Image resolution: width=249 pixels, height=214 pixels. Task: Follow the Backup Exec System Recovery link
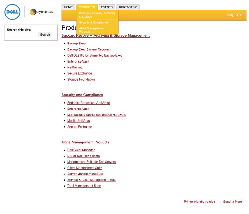(89, 49)
